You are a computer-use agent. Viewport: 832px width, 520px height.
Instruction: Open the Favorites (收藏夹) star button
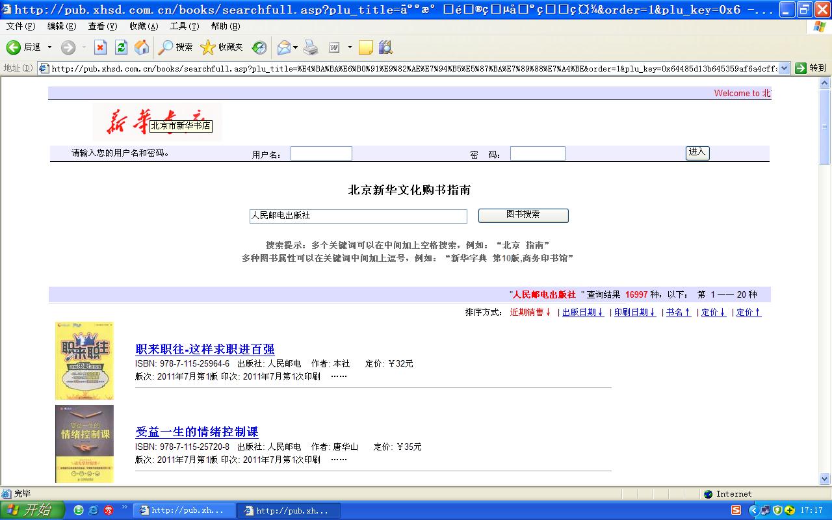tap(222, 47)
